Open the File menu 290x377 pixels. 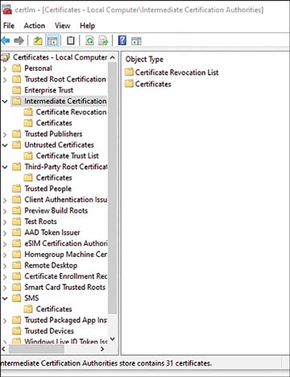(x=9, y=26)
